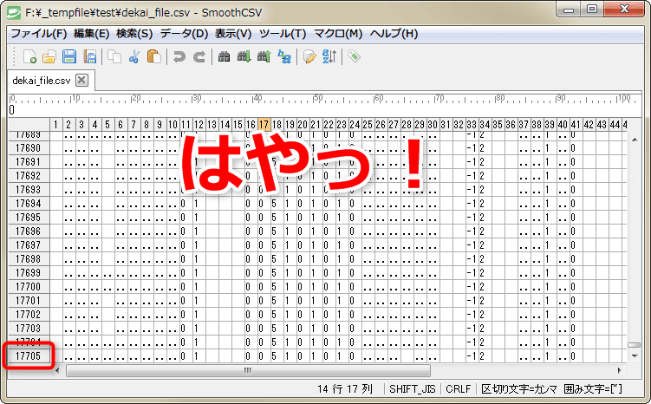This screenshot has width=651, height=404.
Task: Select column header 33
Action: pos(472,125)
